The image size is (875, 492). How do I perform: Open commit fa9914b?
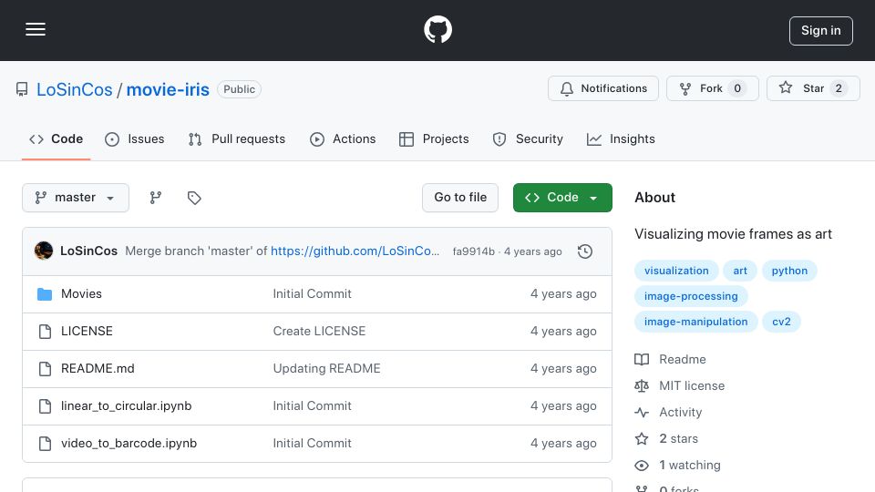pos(473,251)
